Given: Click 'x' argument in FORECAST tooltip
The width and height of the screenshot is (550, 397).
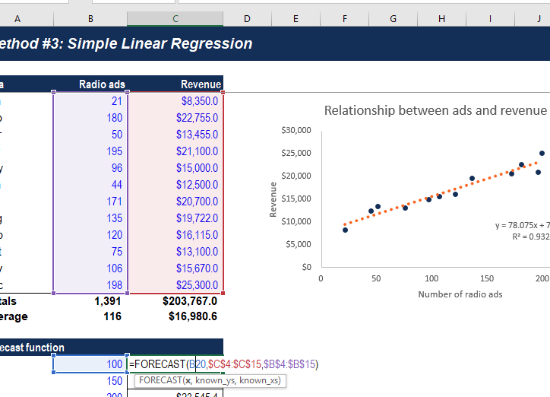Looking at the screenshot, I should 188,380.
